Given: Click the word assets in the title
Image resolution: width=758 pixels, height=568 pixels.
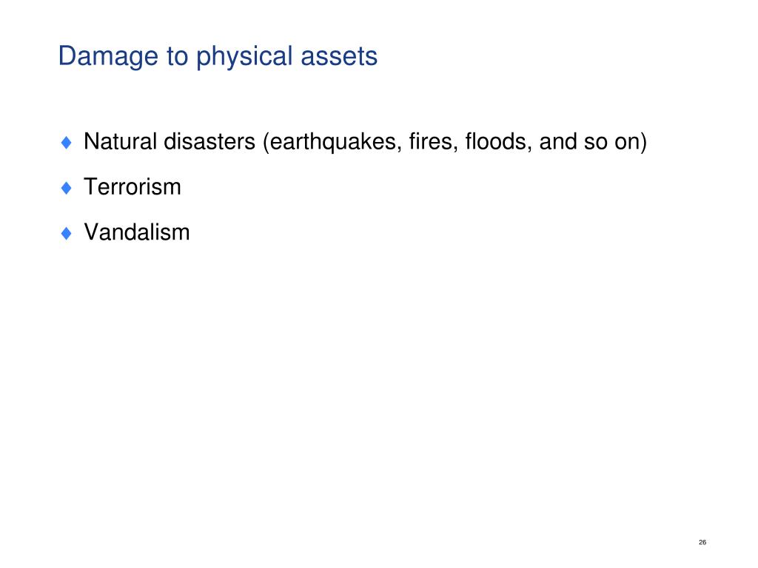Looking at the screenshot, I should click(x=339, y=58).
